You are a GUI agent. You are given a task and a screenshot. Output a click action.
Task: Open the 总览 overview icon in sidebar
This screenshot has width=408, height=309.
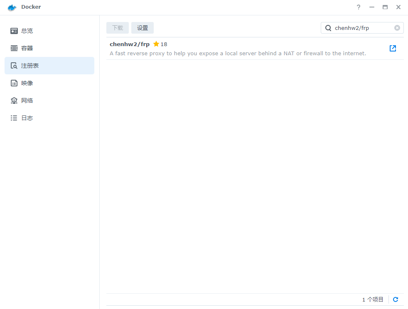click(x=14, y=31)
